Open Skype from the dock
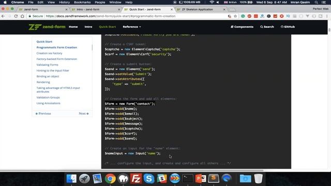 pyautogui.click(x=149, y=179)
